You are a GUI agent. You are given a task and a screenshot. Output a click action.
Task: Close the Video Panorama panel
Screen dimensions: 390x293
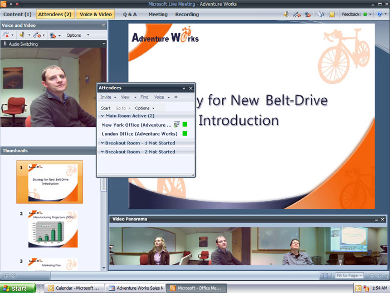[383, 219]
